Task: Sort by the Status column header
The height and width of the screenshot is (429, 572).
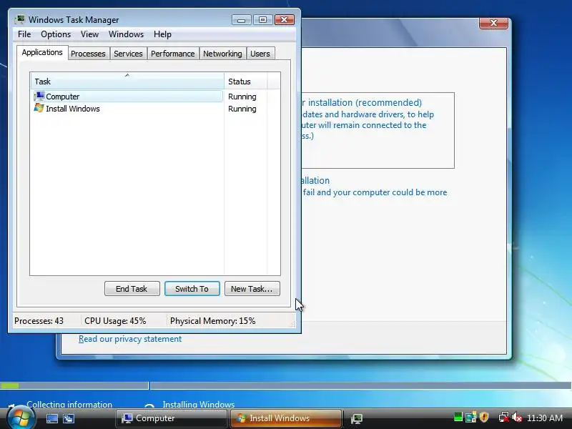Action: point(246,81)
